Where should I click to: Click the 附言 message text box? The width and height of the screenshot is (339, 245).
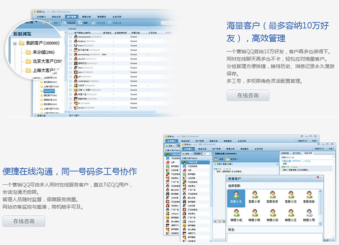click(275, 237)
